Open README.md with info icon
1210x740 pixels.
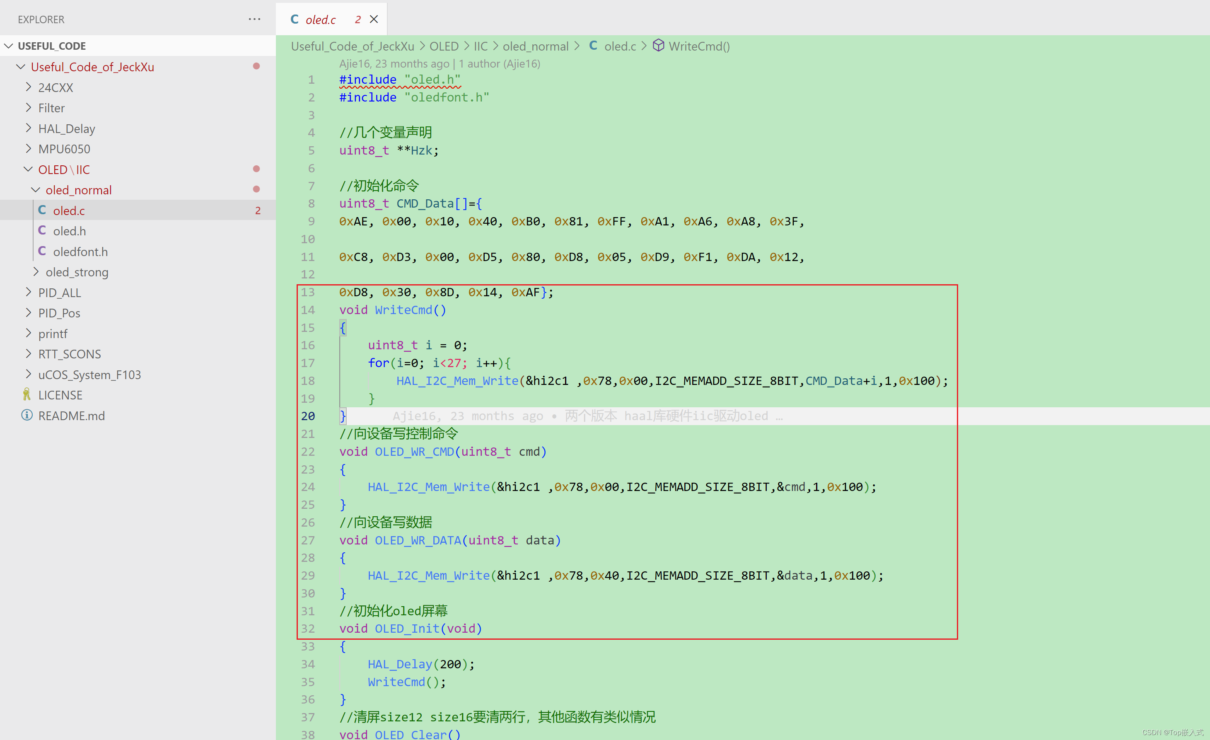pyautogui.click(x=71, y=416)
